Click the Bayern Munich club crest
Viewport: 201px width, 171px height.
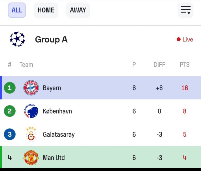[31, 88]
